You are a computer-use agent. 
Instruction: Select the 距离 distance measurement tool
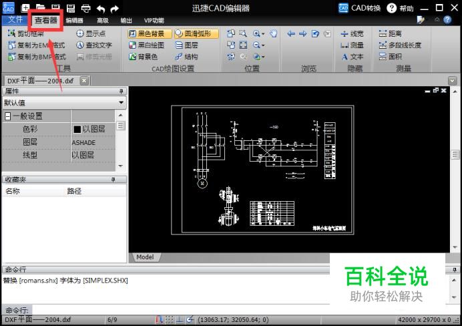click(x=391, y=33)
